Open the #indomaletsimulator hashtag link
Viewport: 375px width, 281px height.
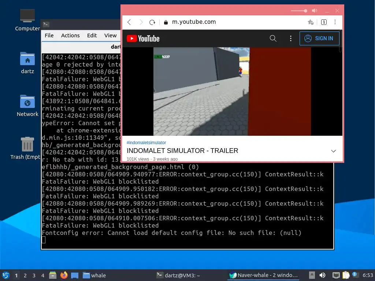146,143
